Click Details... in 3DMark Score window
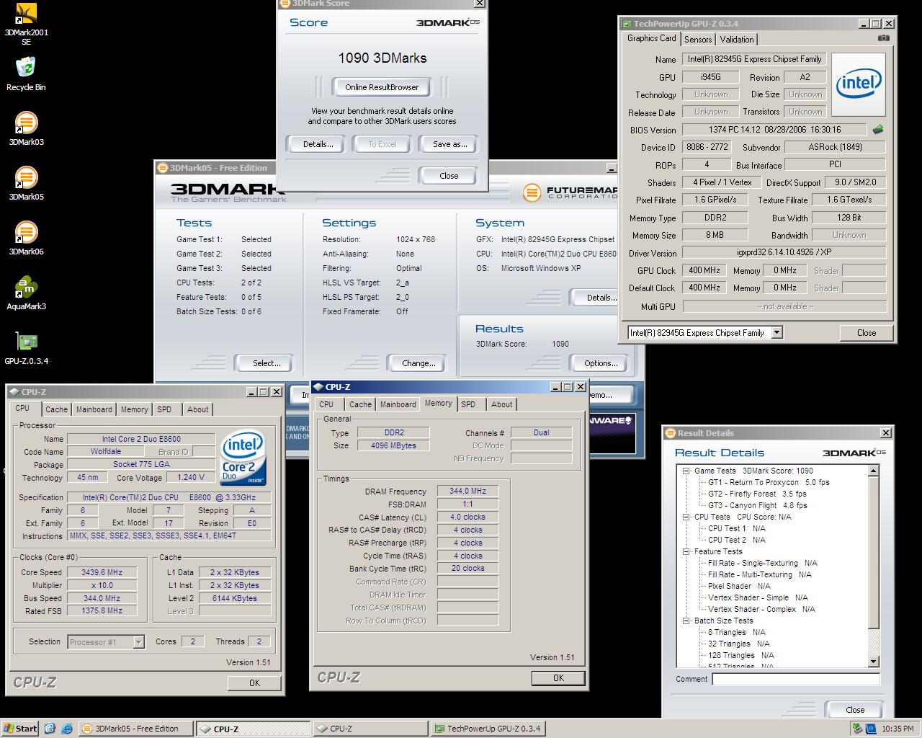 tap(318, 144)
